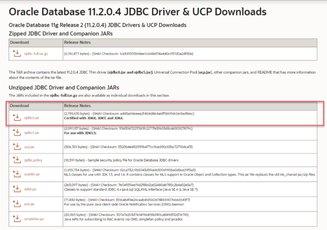Click 'Download' header in the zipped table
Screen dimensions: 327x230
(19, 42)
